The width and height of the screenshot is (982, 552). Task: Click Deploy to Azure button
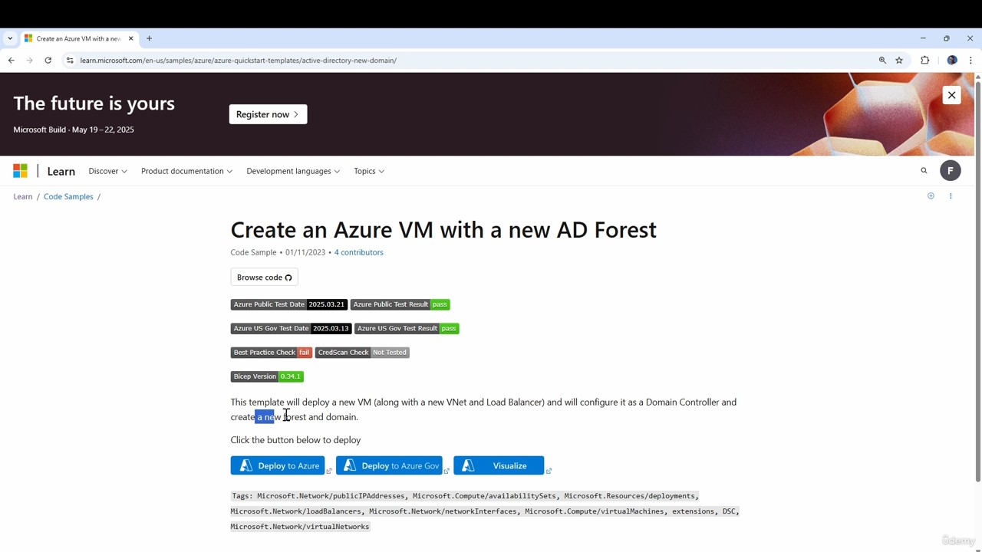tap(278, 465)
